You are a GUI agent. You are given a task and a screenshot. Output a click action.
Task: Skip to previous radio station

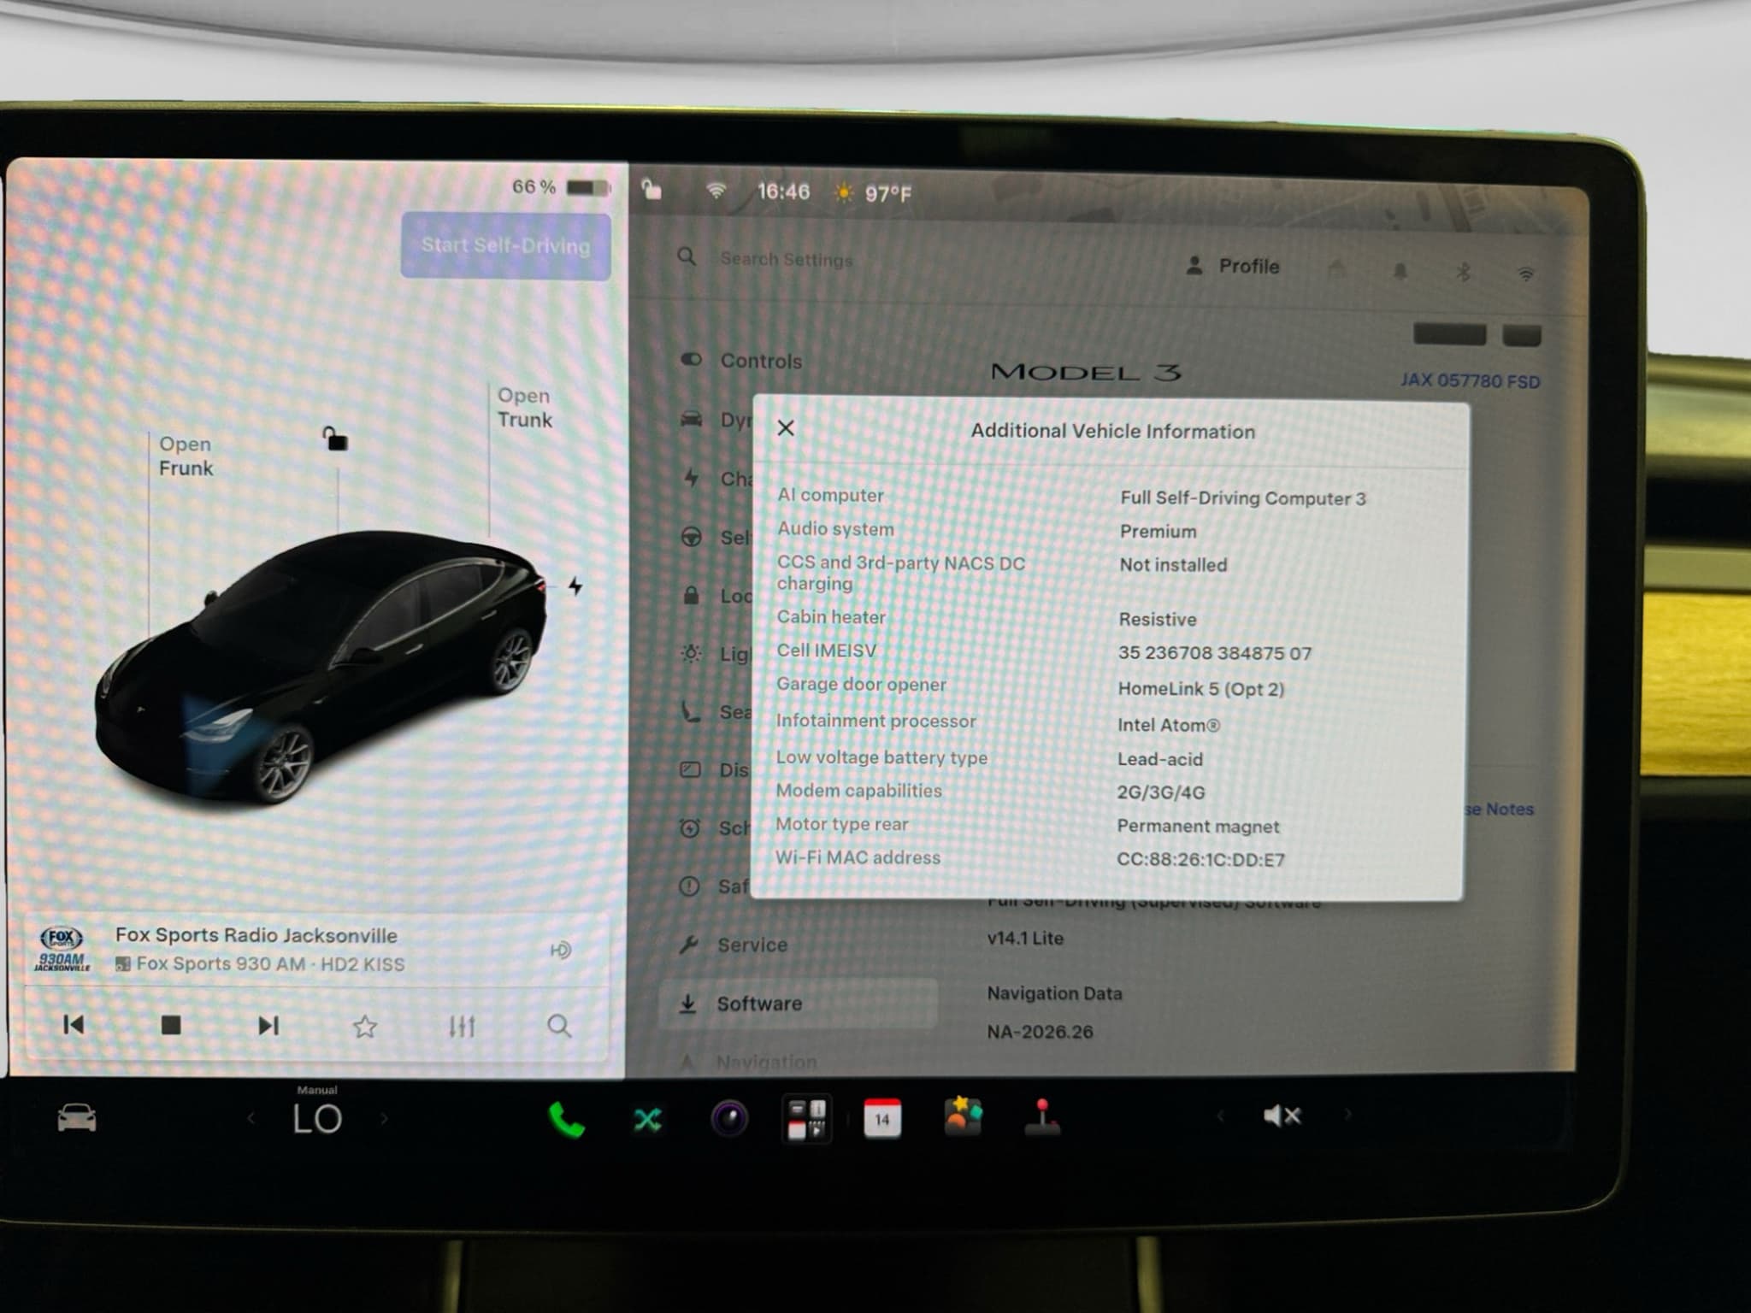coord(74,1024)
